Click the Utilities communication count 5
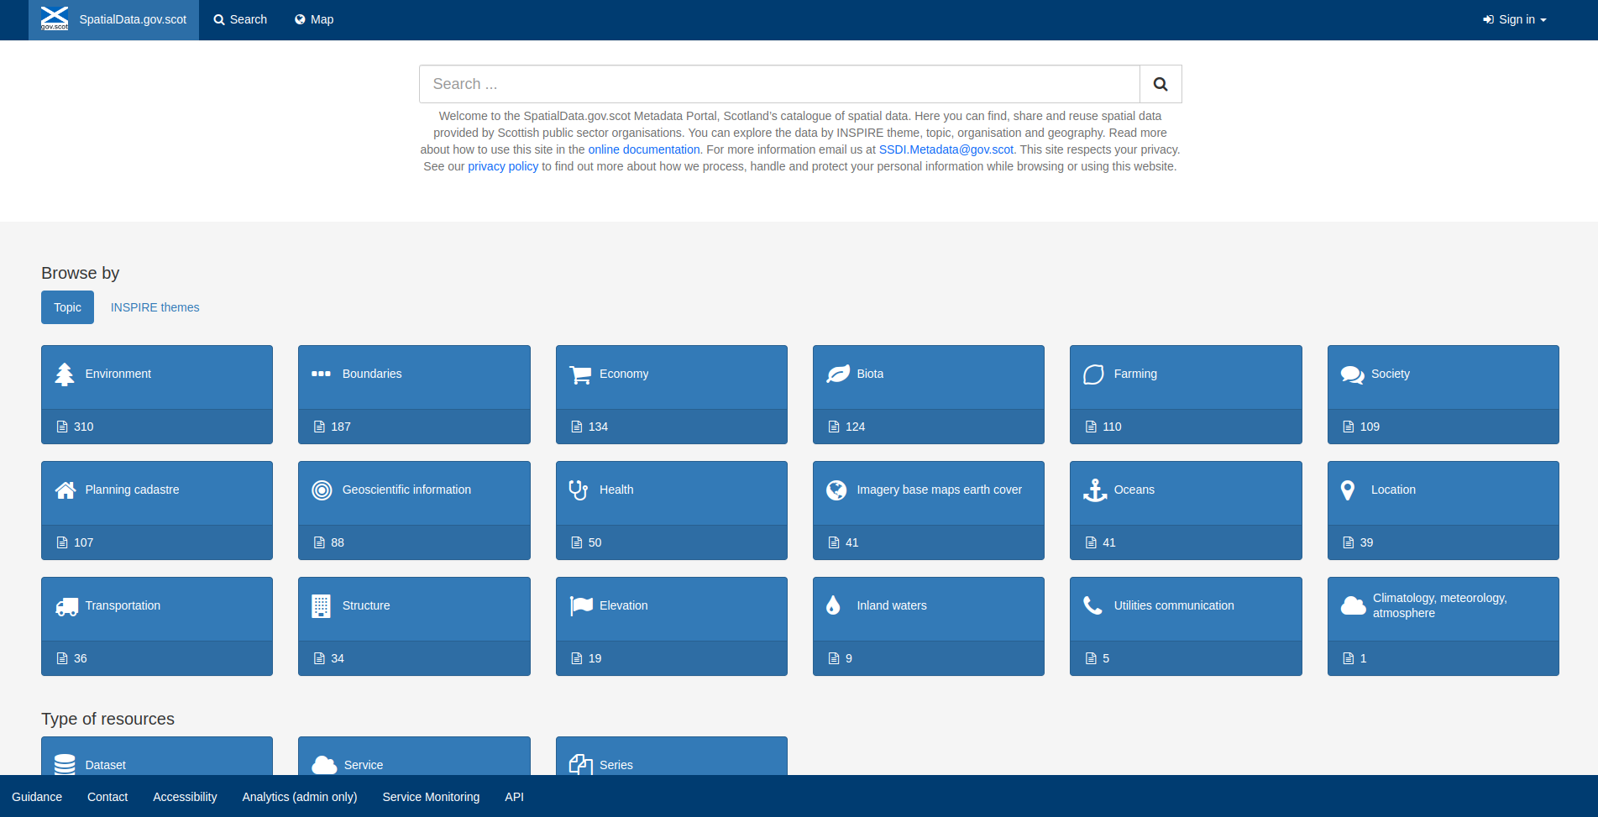Viewport: 1598px width, 817px height. tap(1106, 658)
